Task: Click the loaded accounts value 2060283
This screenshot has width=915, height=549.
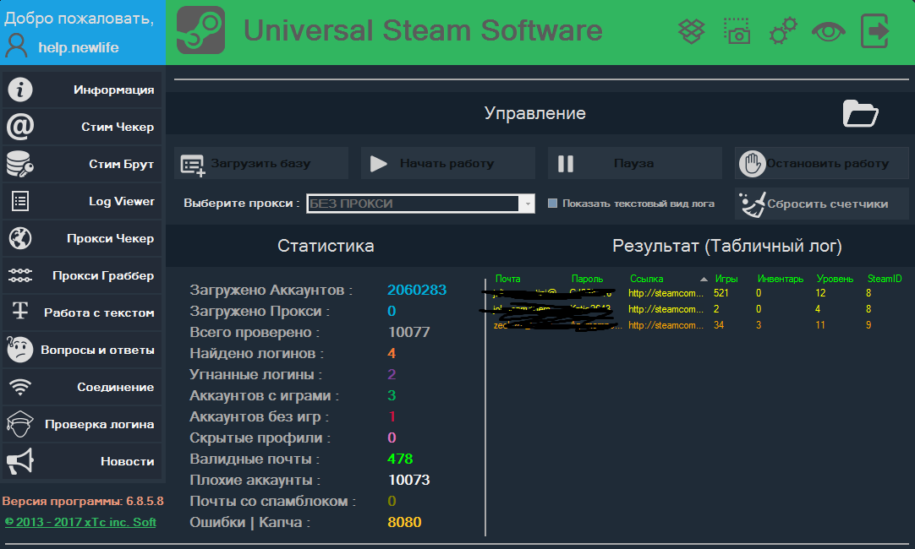Action: click(417, 290)
